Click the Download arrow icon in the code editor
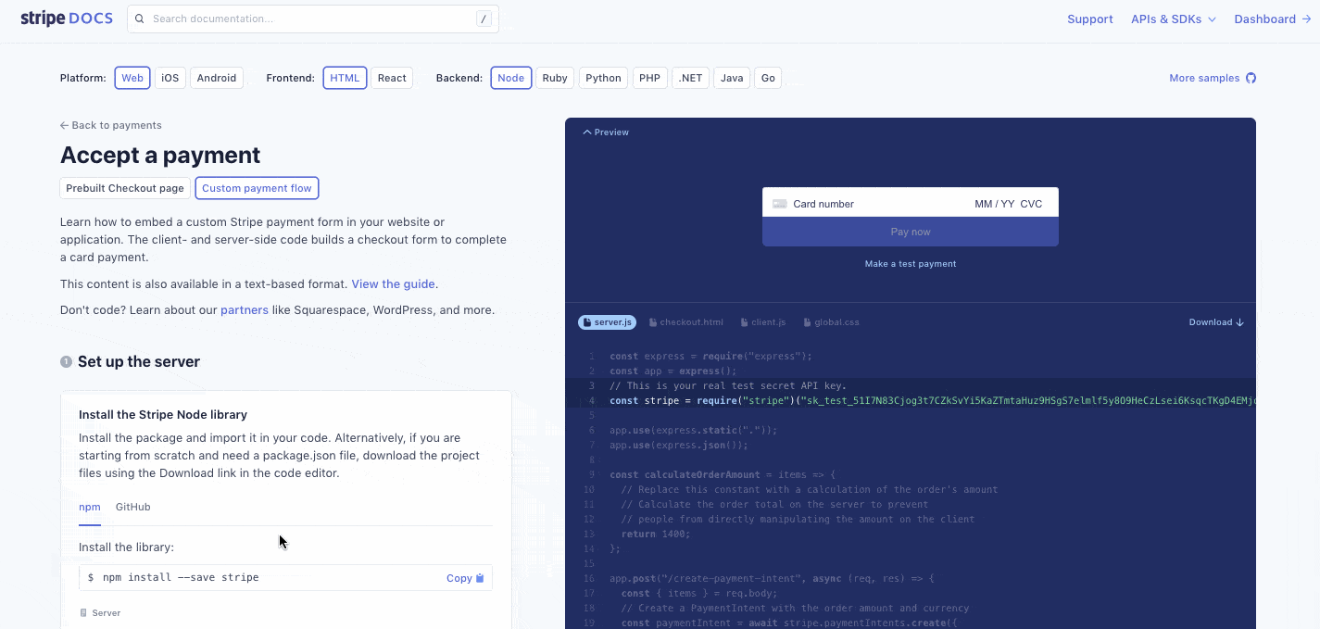Viewport: 1320px width, 629px height. pyautogui.click(x=1239, y=322)
